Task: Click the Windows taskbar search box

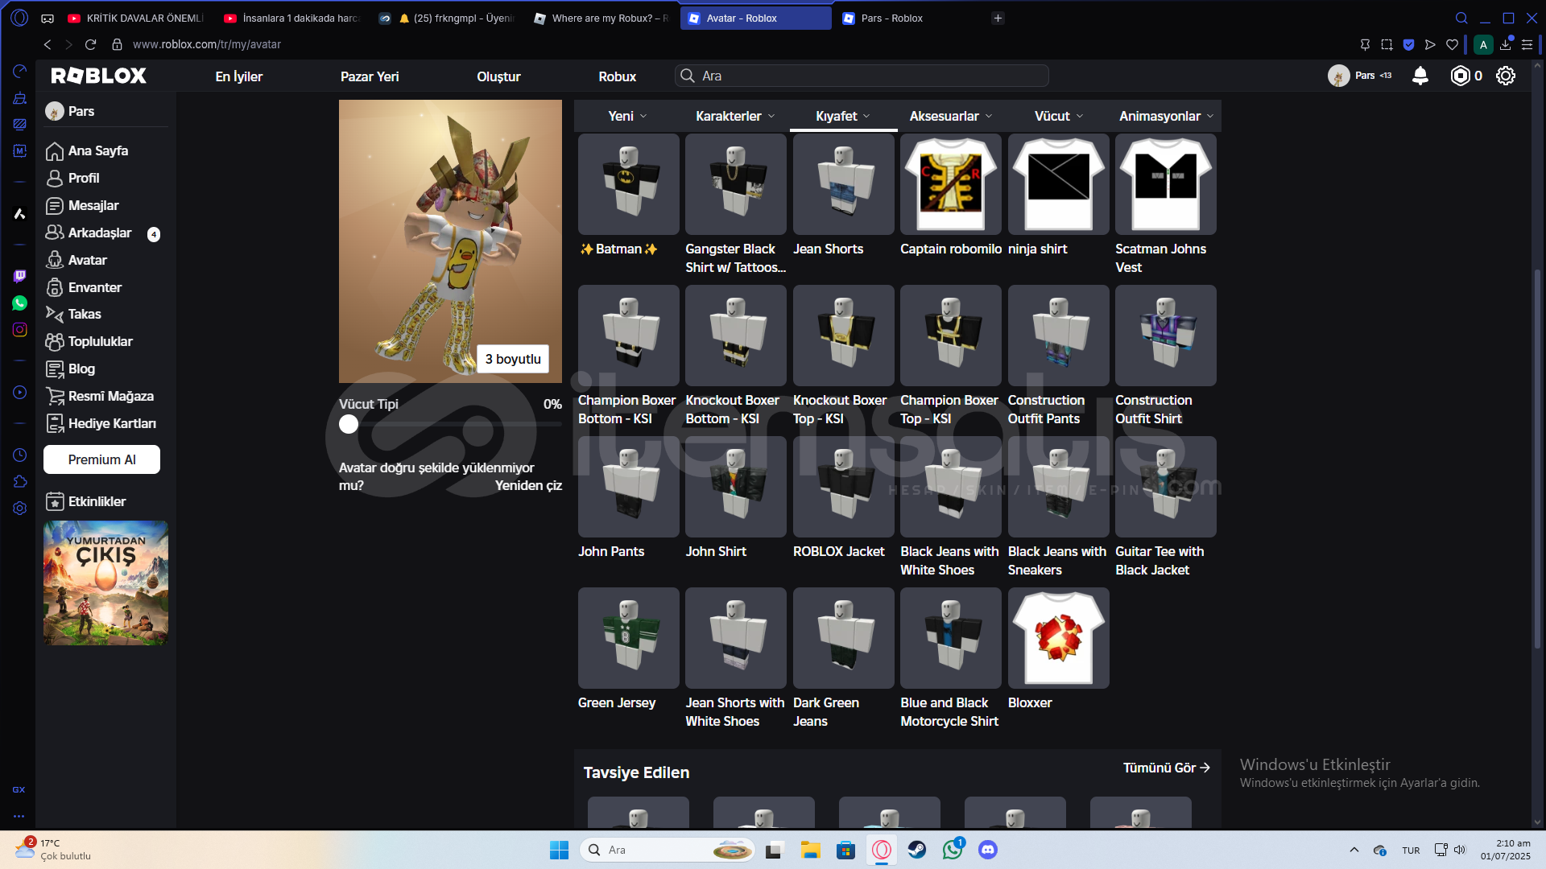Action: 667,850
